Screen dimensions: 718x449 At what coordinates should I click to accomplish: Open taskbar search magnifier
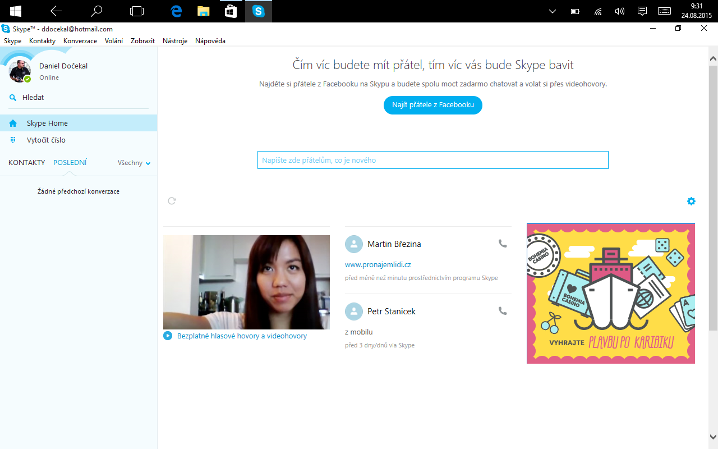coord(96,11)
